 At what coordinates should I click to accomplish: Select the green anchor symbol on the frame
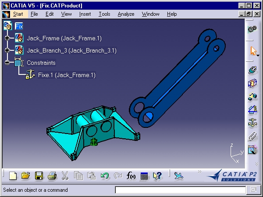pos(94,142)
